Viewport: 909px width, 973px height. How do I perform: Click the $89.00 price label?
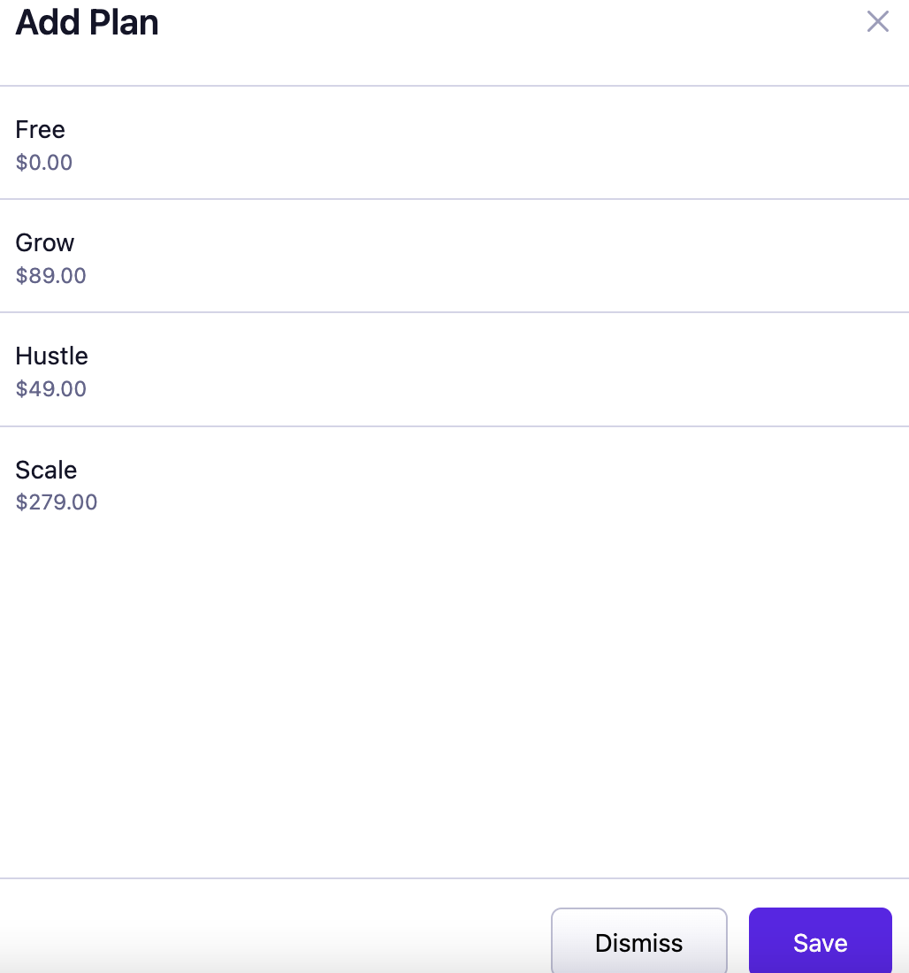[x=51, y=276]
